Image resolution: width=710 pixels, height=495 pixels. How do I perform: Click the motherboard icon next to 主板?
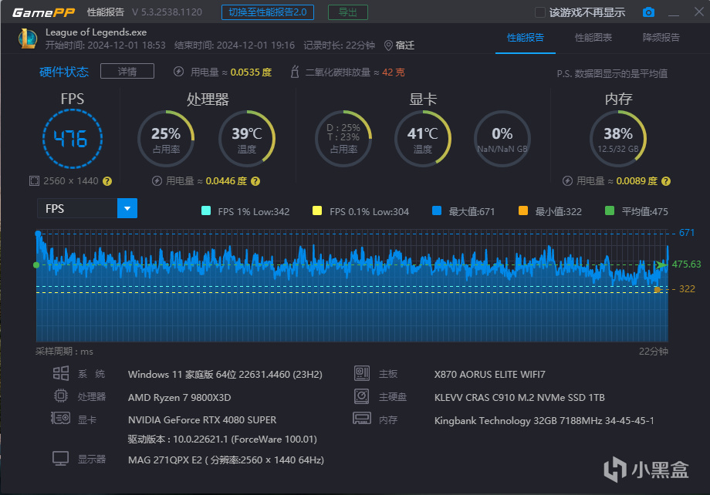click(362, 373)
